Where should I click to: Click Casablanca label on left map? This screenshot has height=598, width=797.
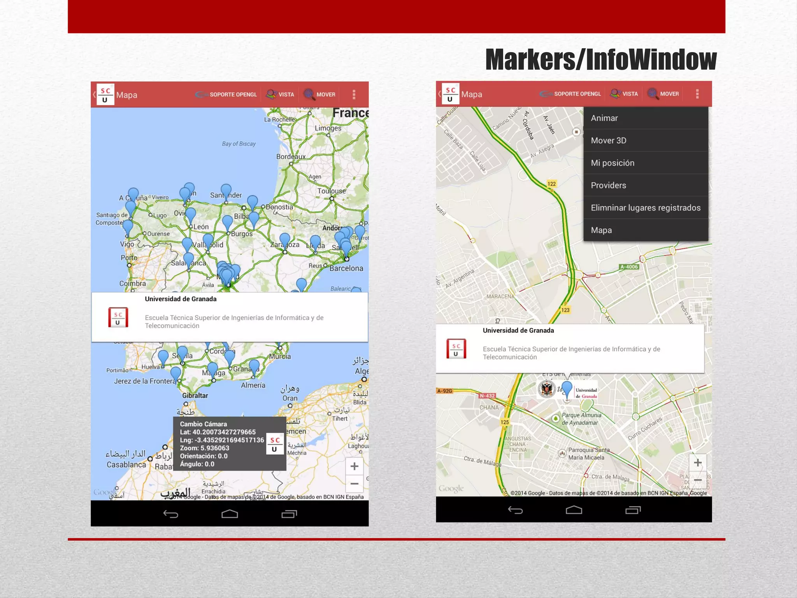pos(126,464)
